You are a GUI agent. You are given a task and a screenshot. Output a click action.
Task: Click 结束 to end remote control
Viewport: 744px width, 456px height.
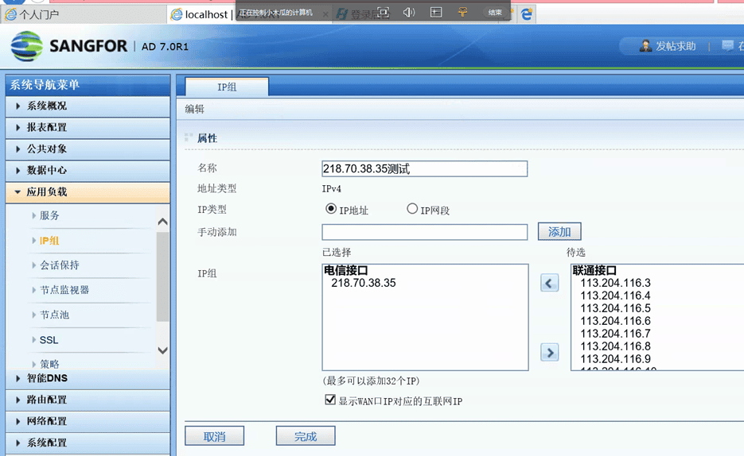pyautogui.click(x=495, y=12)
